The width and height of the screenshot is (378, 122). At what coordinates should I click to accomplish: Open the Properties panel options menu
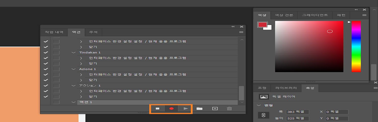coord(375,88)
